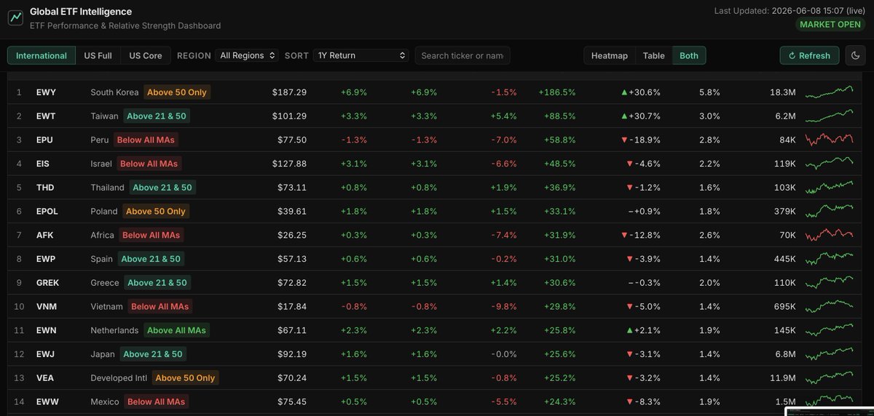Open the VNM sparkline chart
This screenshot has width=874, height=416.
pos(830,306)
